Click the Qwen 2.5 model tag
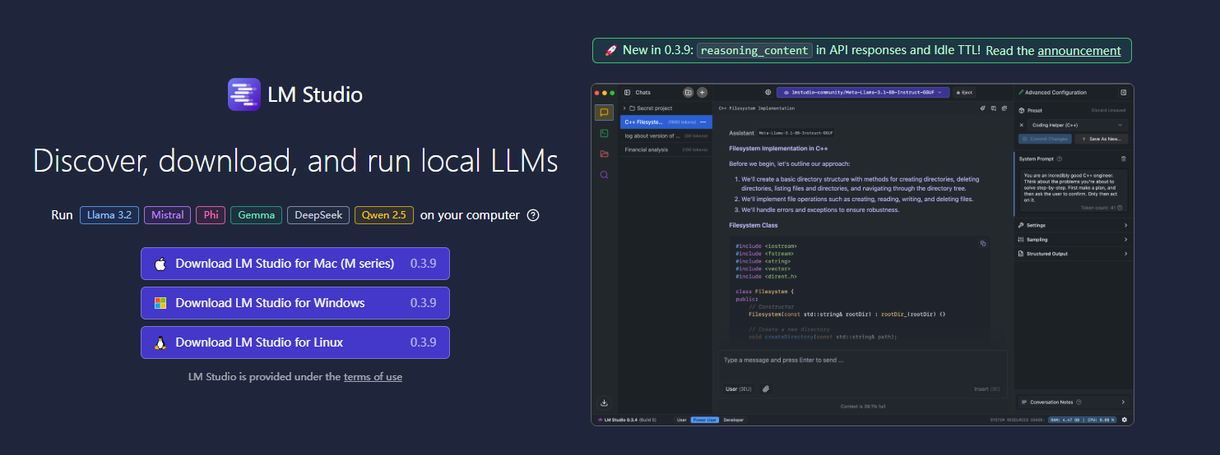The height and width of the screenshot is (455, 1220). tap(384, 215)
